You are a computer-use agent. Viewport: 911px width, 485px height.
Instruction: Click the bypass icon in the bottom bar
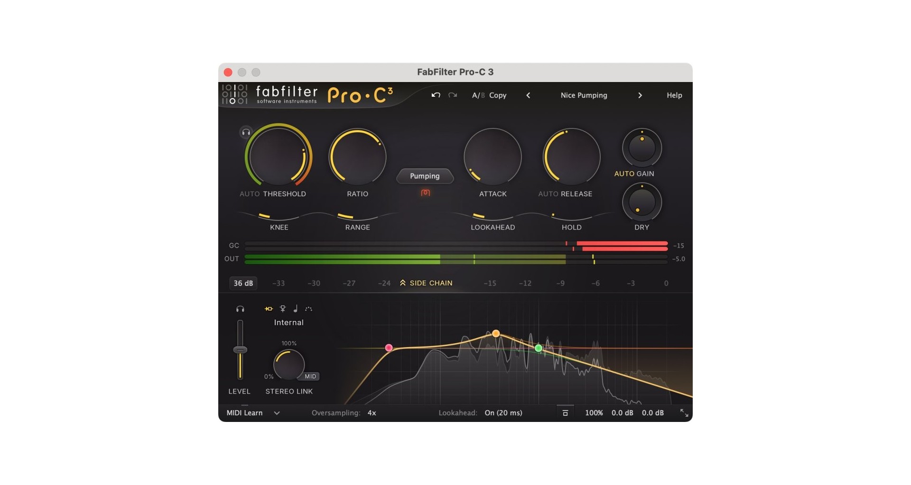[565, 413]
